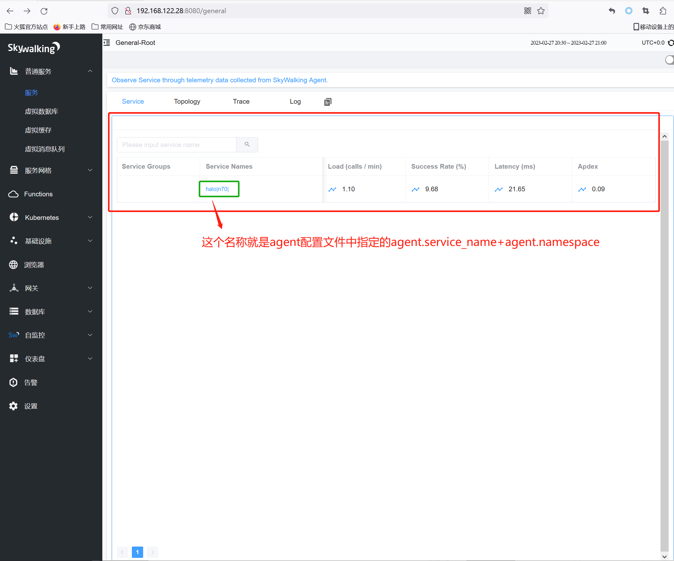The width and height of the screenshot is (674, 561).
Task: Click the halo|n70| service name link
Action: (218, 189)
